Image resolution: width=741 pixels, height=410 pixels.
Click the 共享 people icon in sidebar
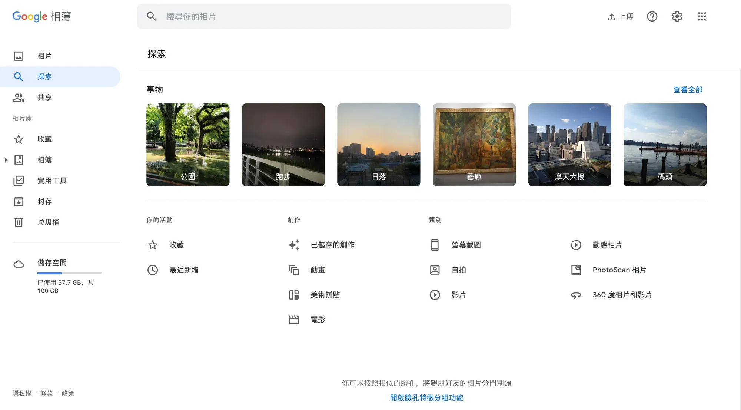tap(19, 97)
